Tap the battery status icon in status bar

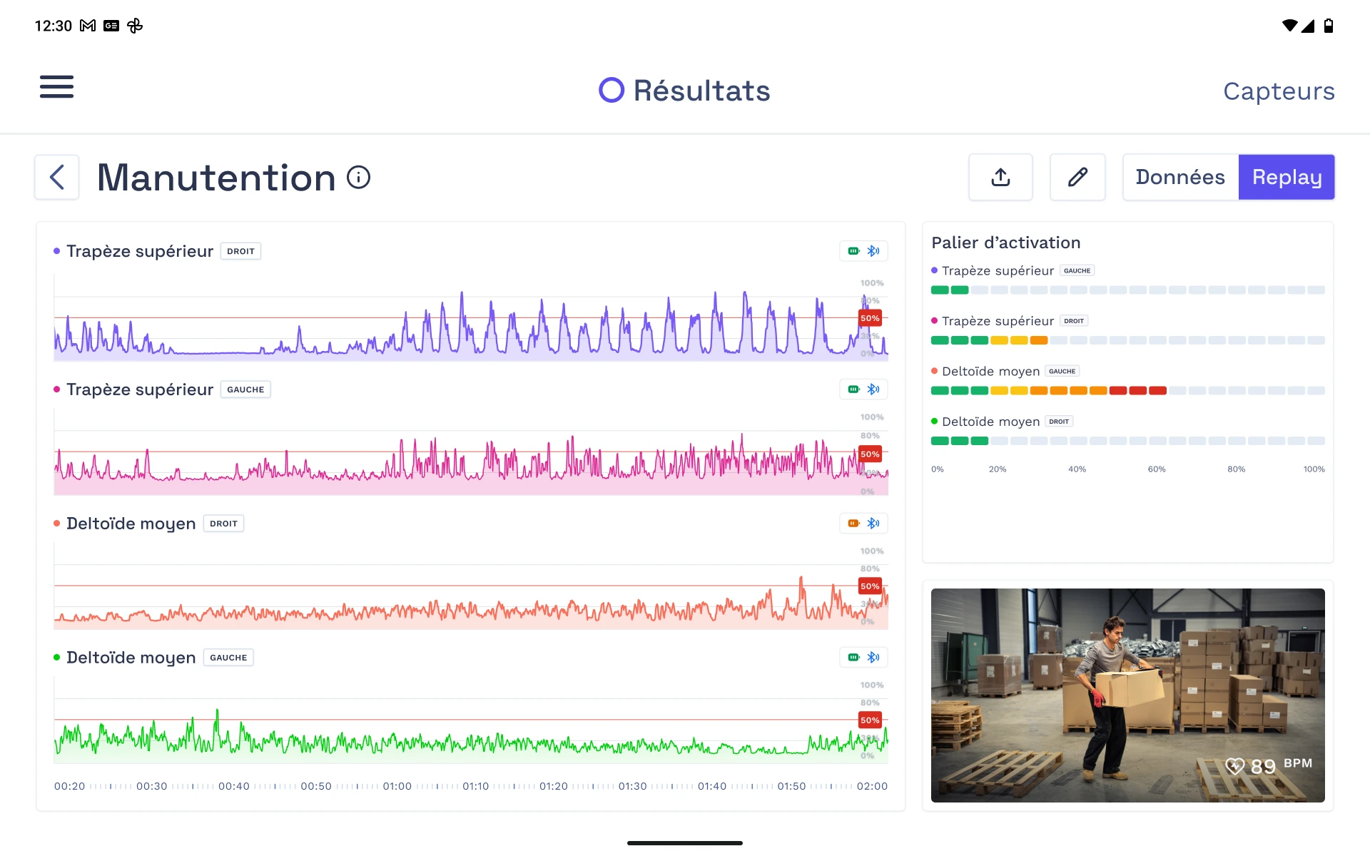[1329, 26]
